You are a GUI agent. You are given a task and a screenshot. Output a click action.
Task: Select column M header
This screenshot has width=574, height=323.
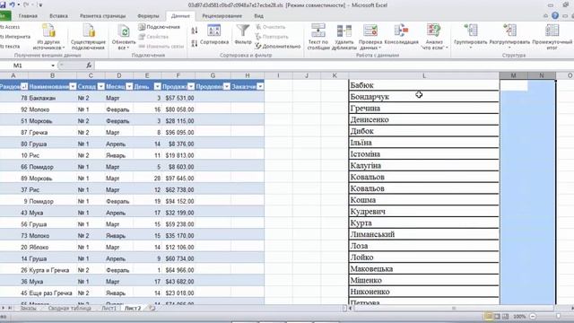pos(513,75)
